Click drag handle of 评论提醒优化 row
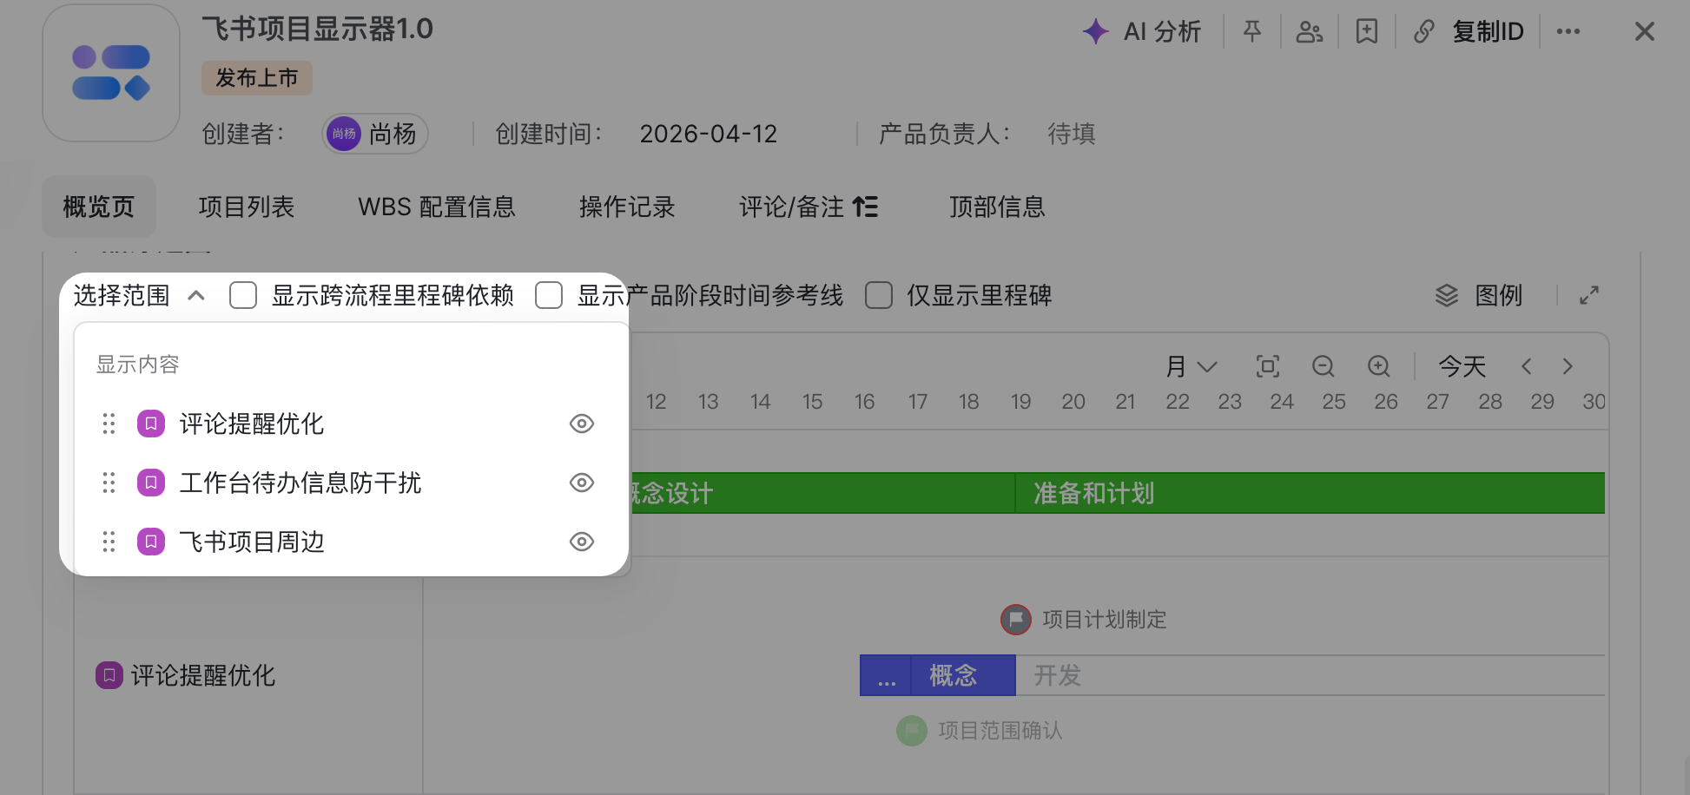Screen dimensions: 1690x795 [x=109, y=424]
